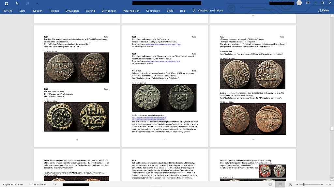Open the Bestand tab
This screenshot has height=188, width=334.
(x=8, y=11)
